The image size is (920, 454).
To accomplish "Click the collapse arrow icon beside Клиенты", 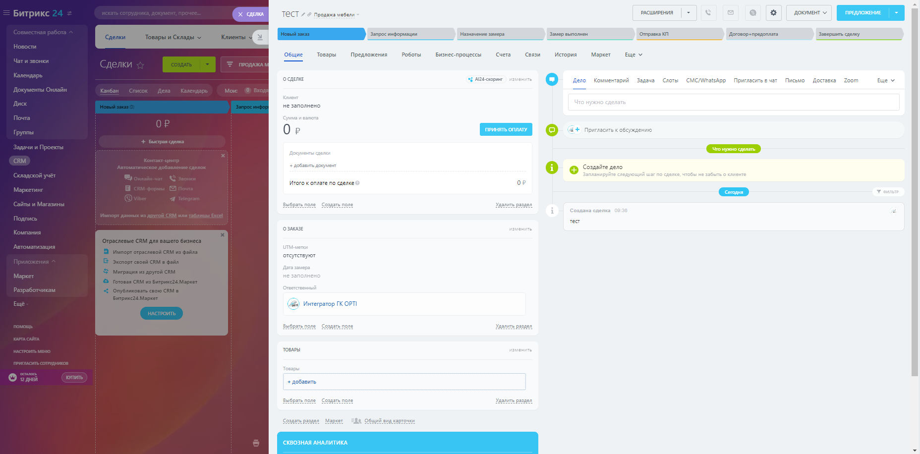I will point(260,37).
